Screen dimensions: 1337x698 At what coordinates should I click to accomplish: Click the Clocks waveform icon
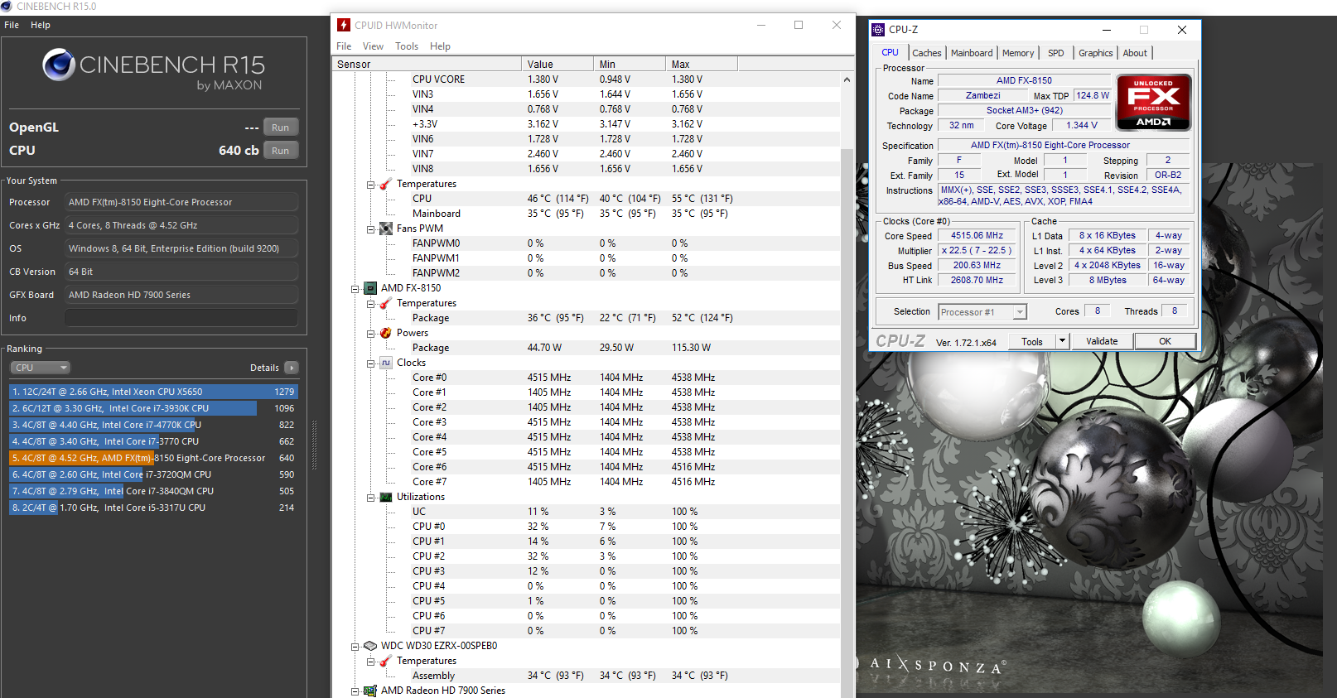pos(386,363)
